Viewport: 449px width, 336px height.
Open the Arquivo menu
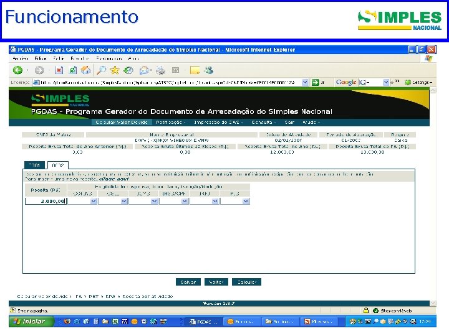(x=20, y=58)
